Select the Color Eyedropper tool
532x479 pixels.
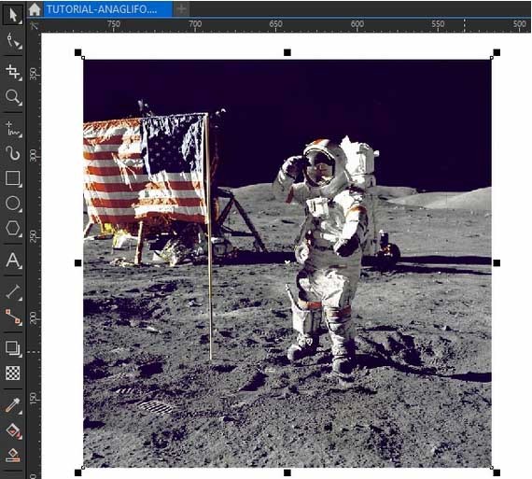pyautogui.click(x=13, y=405)
